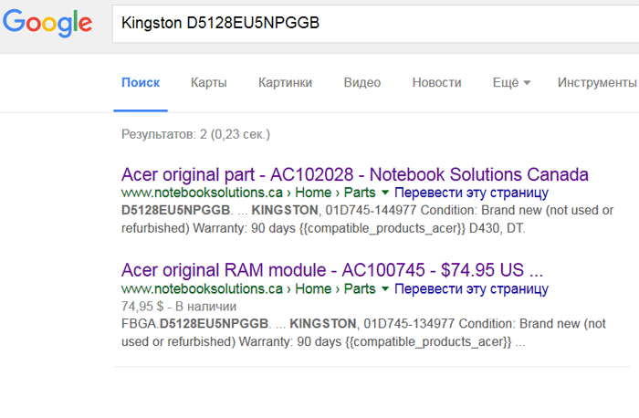Open the Новости tab
The height and width of the screenshot is (418, 639).
click(x=437, y=83)
